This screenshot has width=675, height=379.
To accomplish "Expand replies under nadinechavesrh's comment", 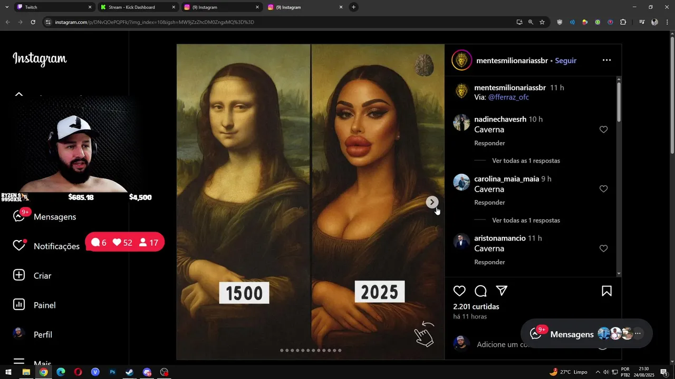I will 526,161.
